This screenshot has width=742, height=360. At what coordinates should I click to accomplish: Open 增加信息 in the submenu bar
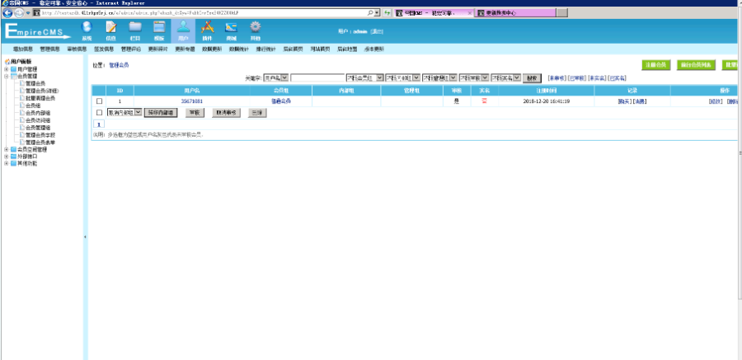(x=23, y=49)
